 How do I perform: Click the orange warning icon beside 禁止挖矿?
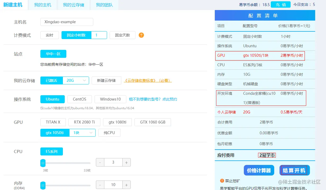(x=222, y=181)
